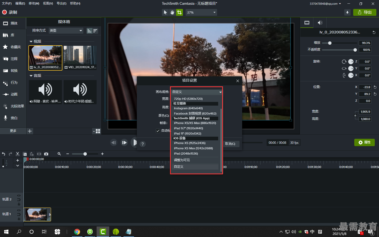Open the 修改(M) menu
The width and height of the screenshot is (379, 237).
[x=34, y=3]
